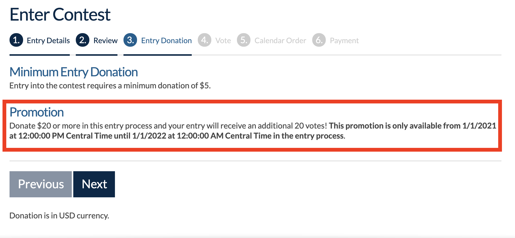Image resolution: width=515 pixels, height=238 pixels.
Task: Click the bold promotion availability text
Action: point(253,131)
